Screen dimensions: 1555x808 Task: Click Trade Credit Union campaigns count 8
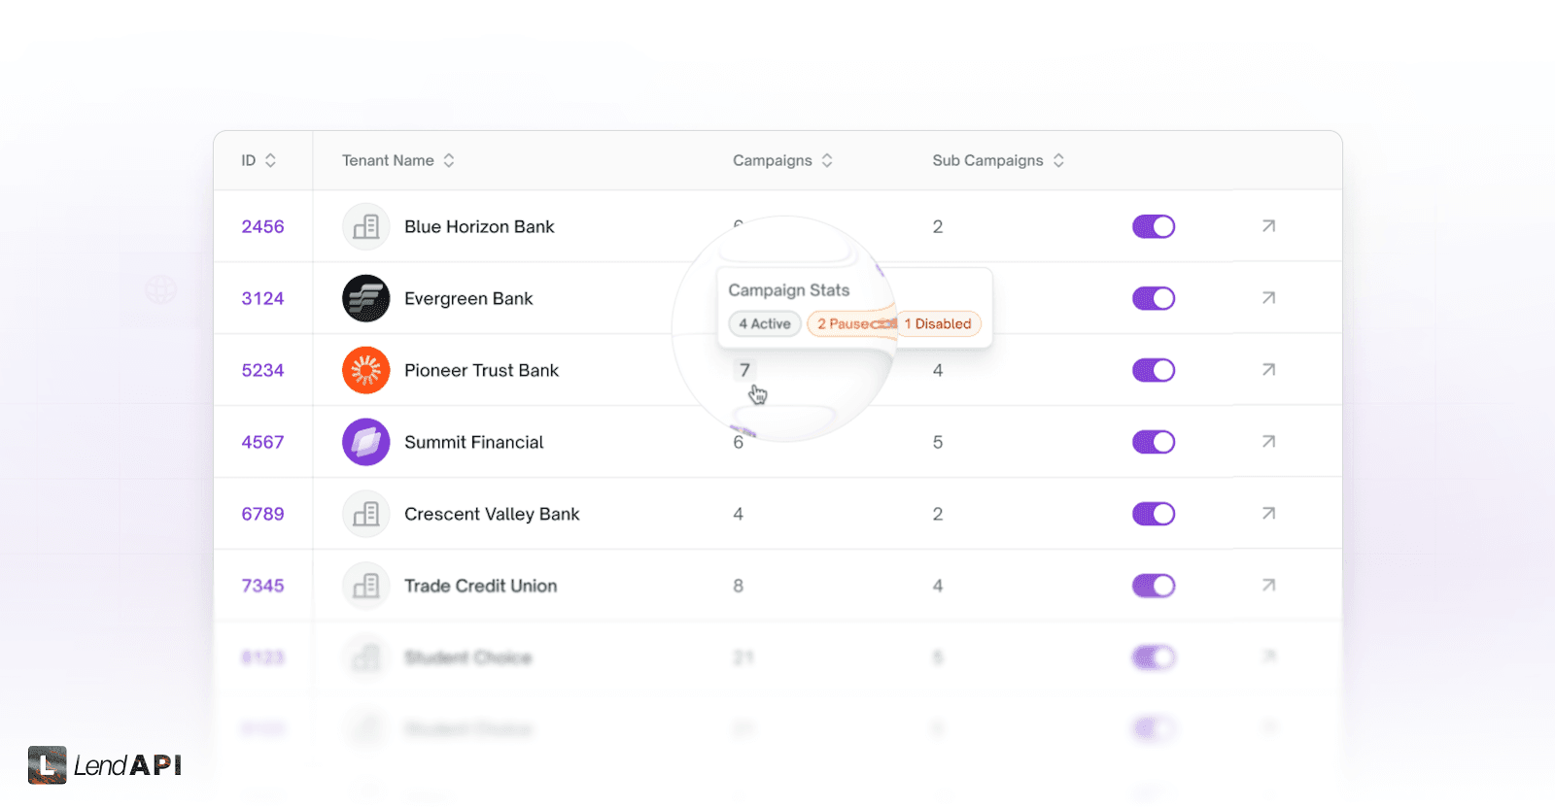point(739,586)
